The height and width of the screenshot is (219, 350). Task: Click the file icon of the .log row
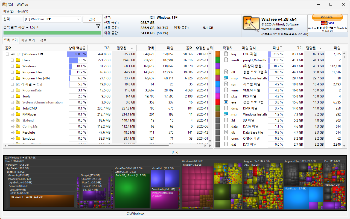226,54
